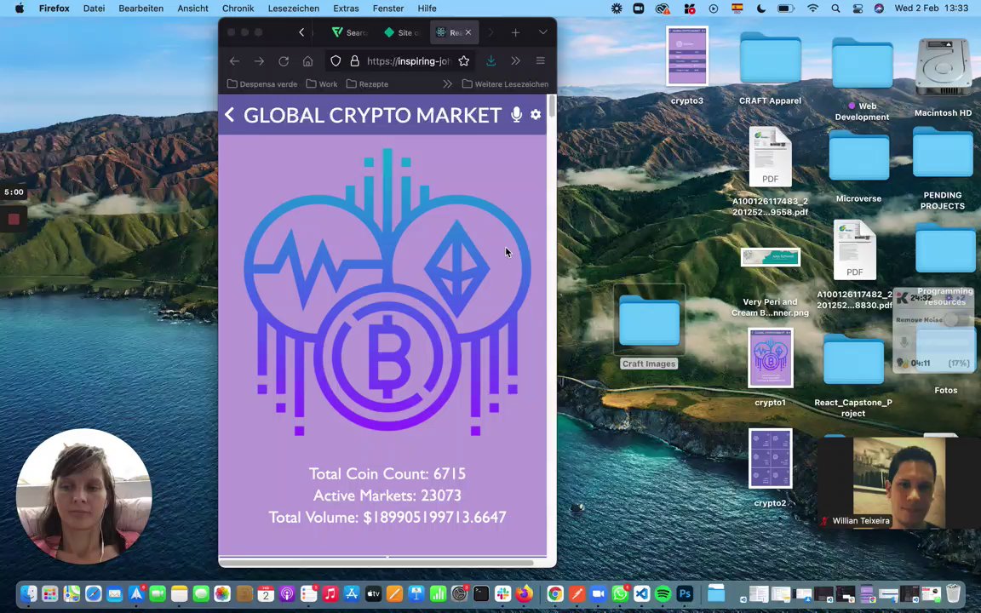Open the Trash in the Dock

[x=953, y=593]
